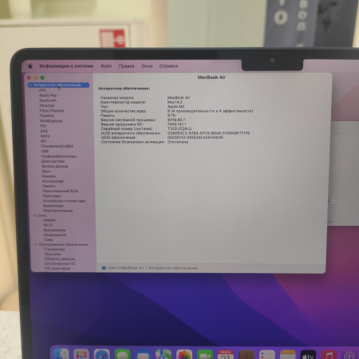Select Параллельный SCSI in the sidebar
Image resolution: width=359 pixels, height=359 pixels.
pos(60,191)
